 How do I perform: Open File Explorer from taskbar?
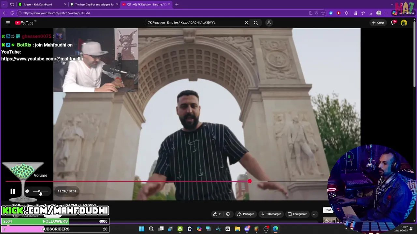click(237, 229)
